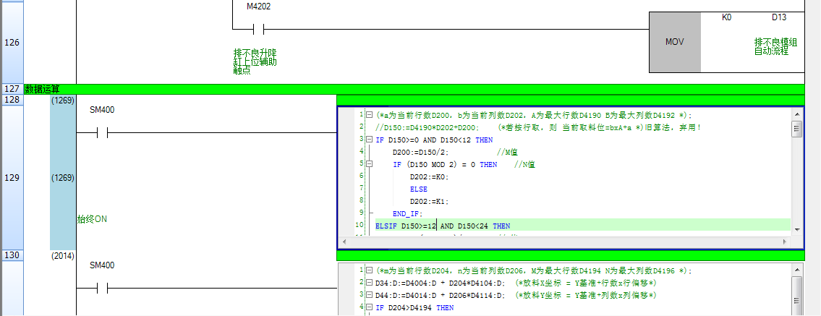Select the MOV instruction block
Viewport: 821px width, 316px height.
tap(674, 42)
